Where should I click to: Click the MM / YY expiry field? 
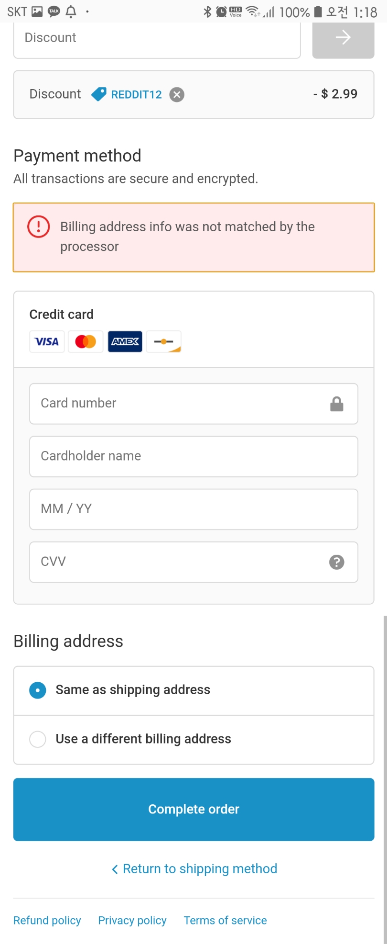click(x=193, y=509)
